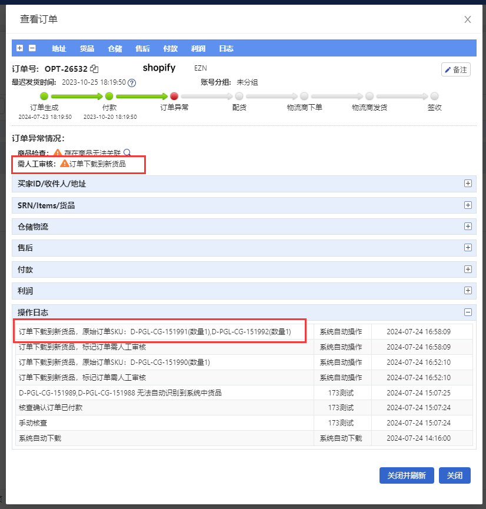Image resolution: width=486 pixels, height=509 pixels.
Task: Select log row with SKU D-PGL-CG-151990
Action: click(244, 362)
